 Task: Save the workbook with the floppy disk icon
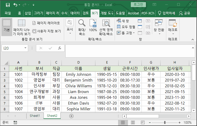point(8,5)
